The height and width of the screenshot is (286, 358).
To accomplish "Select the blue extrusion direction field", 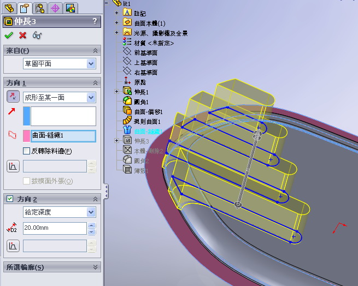I will point(63,116).
